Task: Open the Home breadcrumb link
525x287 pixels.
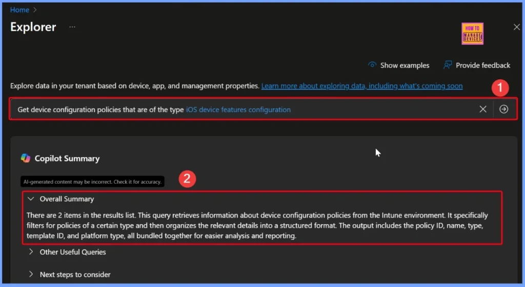Action: [x=19, y=10]
